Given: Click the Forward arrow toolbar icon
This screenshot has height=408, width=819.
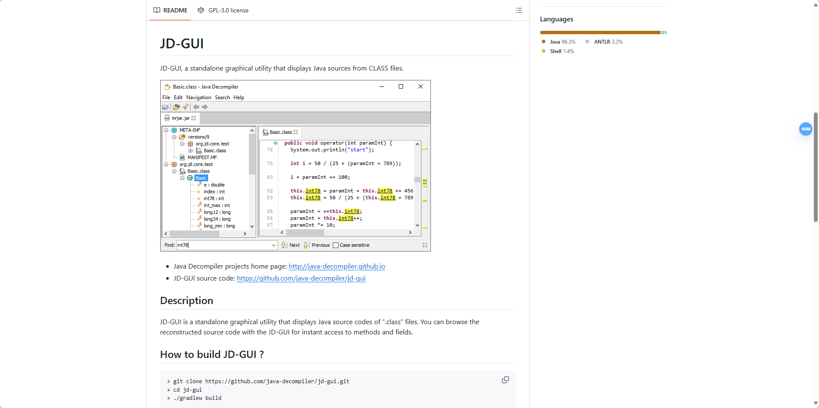Looking at the screenshot, I should pos(205,107).
